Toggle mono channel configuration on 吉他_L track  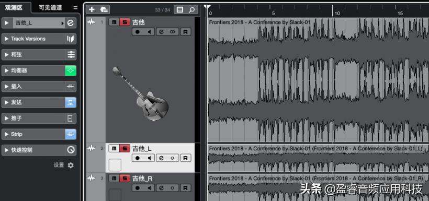tap(172, 158)
